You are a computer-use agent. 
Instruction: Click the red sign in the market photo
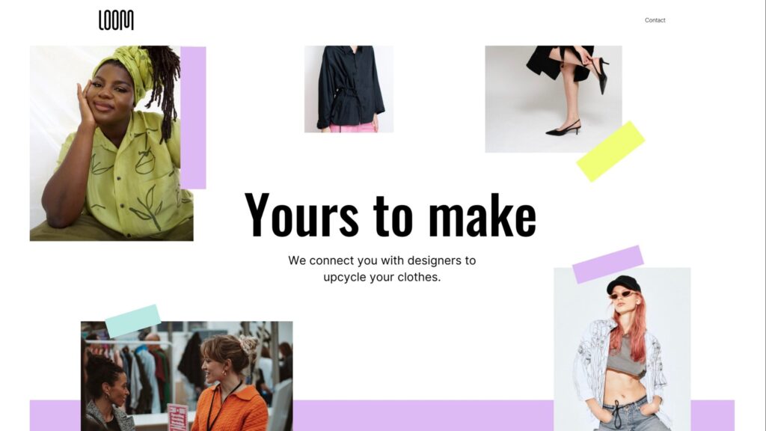177,418
